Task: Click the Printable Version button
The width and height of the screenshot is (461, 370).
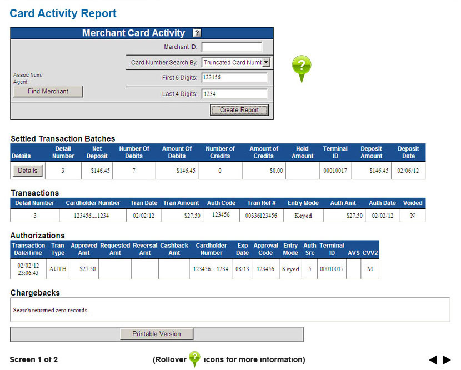Action: 157,334
